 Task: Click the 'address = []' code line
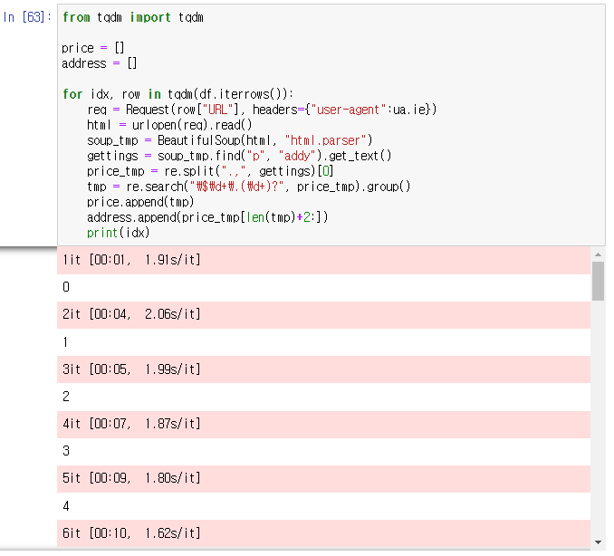pos(99,63)
